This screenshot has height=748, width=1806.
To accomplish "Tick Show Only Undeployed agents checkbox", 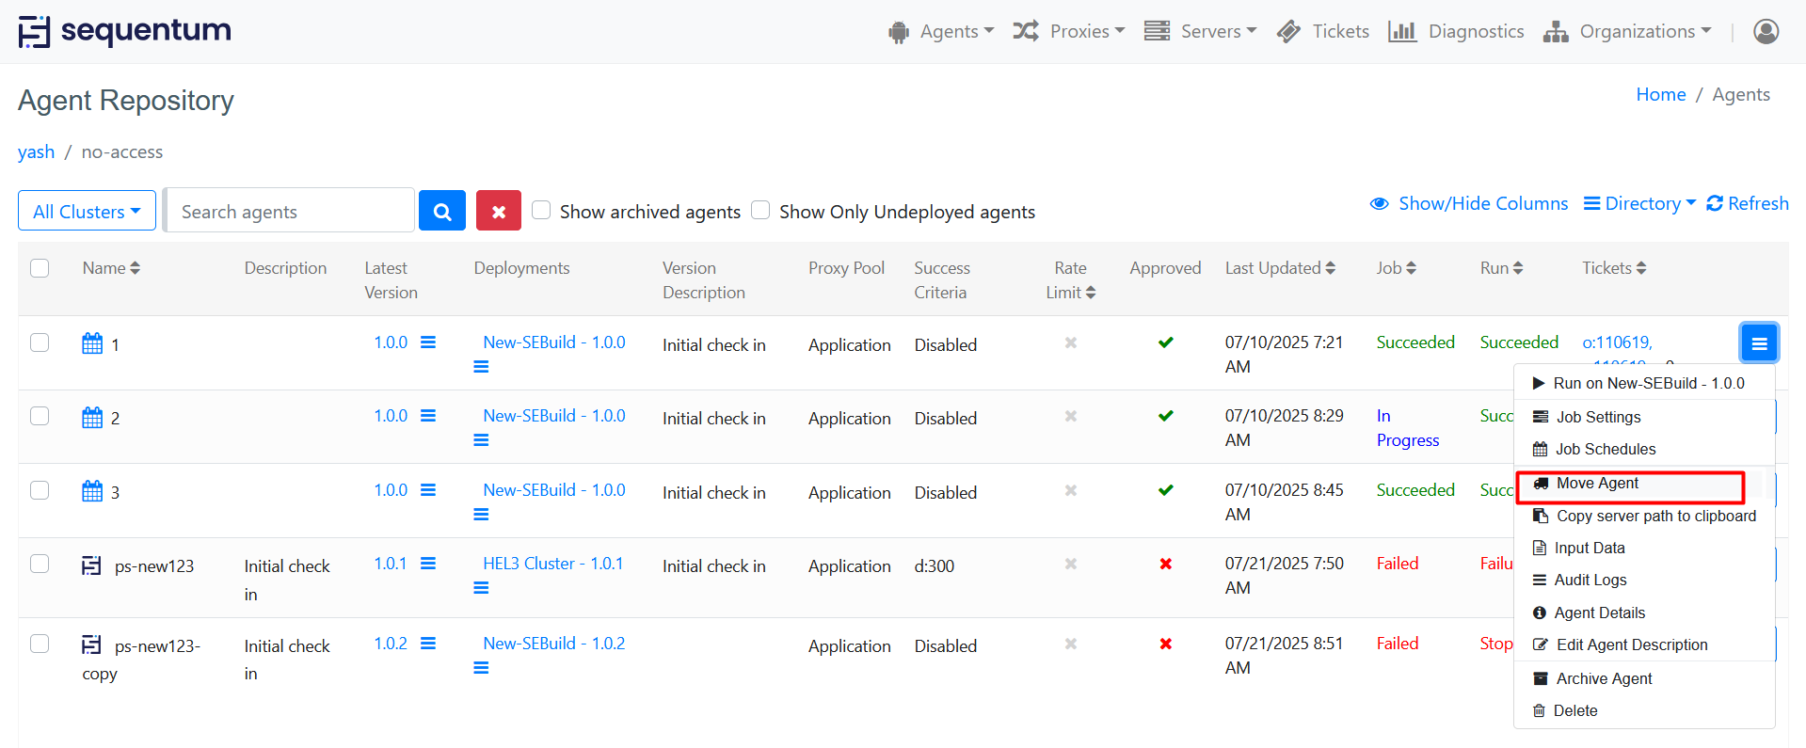I will tap(760, 210).
